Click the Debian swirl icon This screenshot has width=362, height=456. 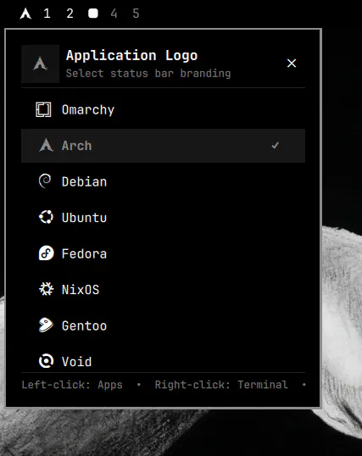point(45,181)
